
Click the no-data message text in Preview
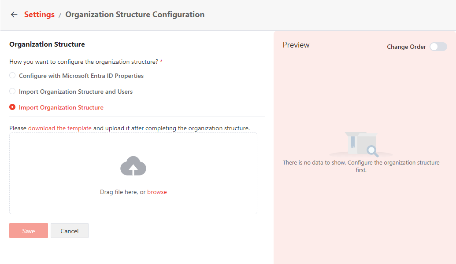tap(361, 166)
